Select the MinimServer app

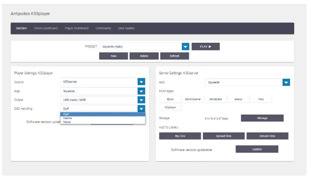193,99
